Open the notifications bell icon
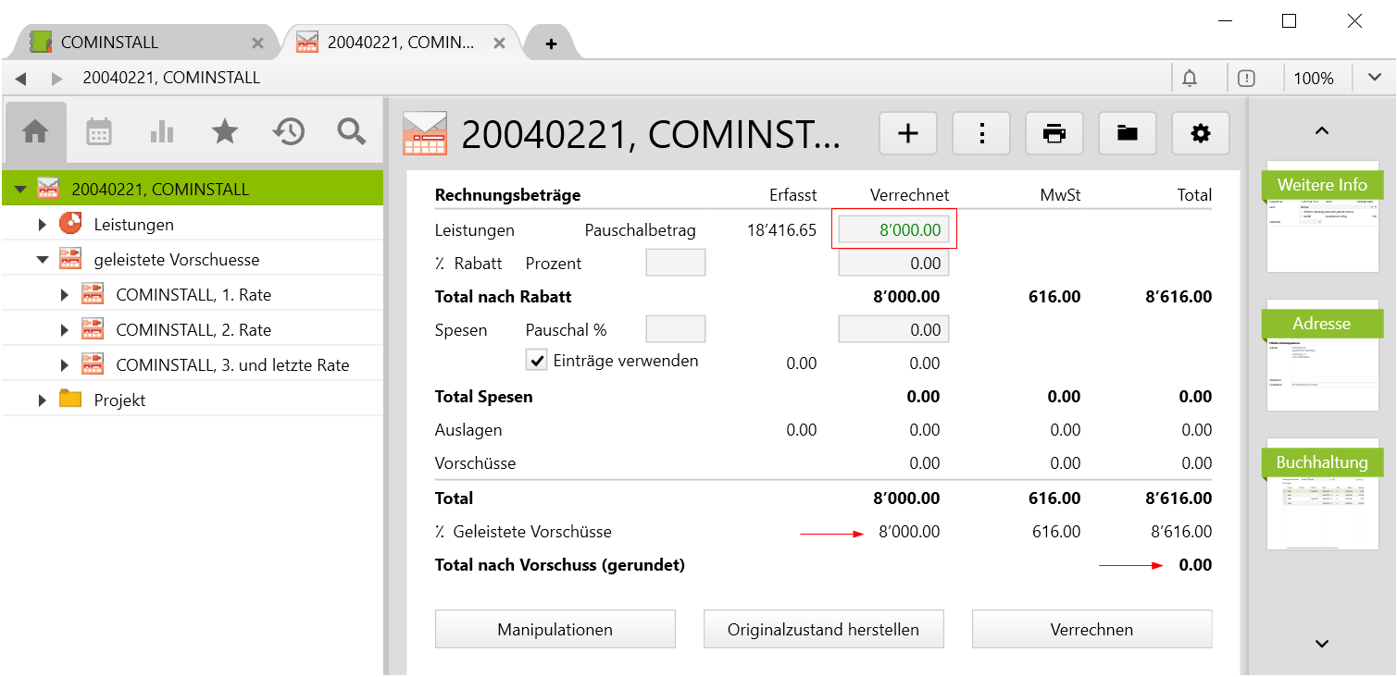This screenshot has height=677, width=1397. point(1190,79)
